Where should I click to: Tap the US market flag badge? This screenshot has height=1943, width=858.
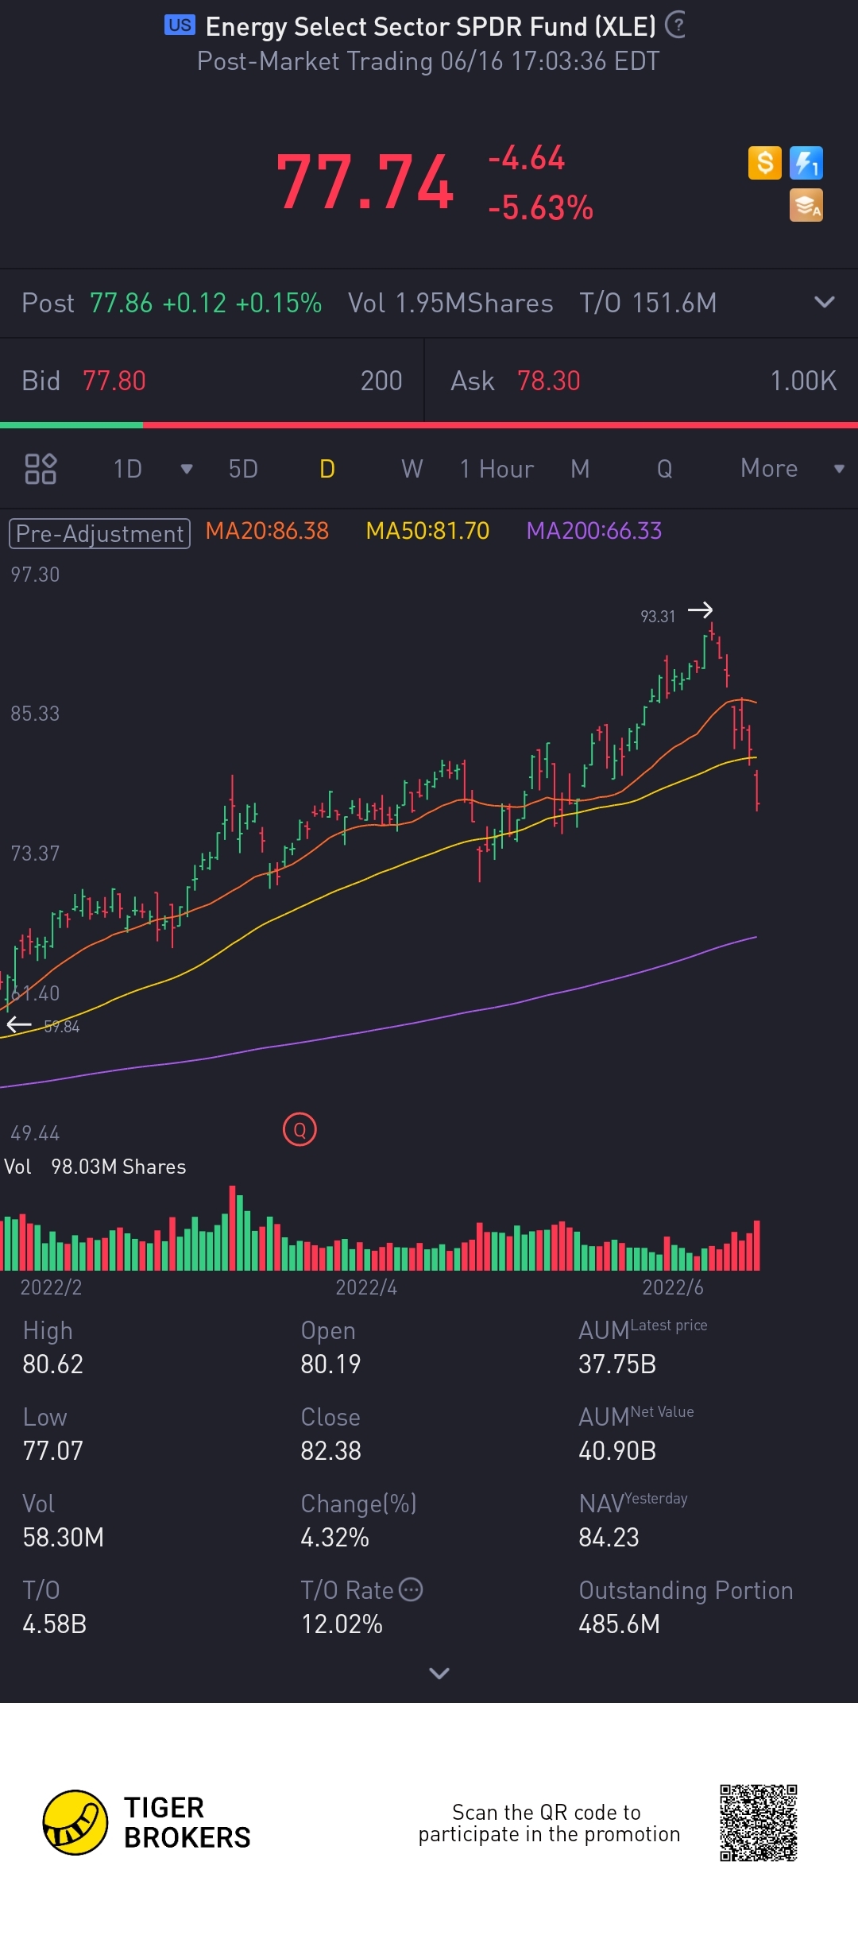[180, 25]
